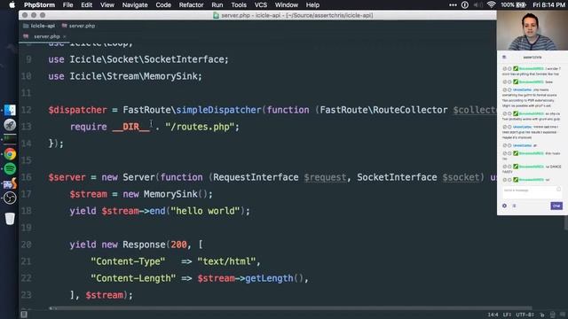Click the three-dots menu bar extra
This screenshot has height=319, width=568.
(453, 5)
